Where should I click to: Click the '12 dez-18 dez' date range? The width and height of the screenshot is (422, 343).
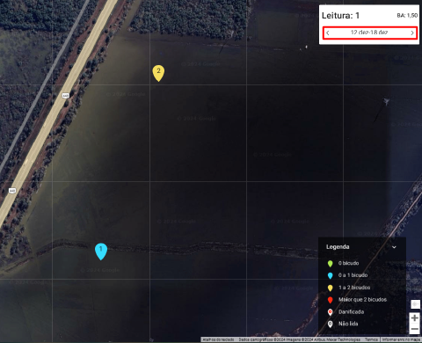369,33
